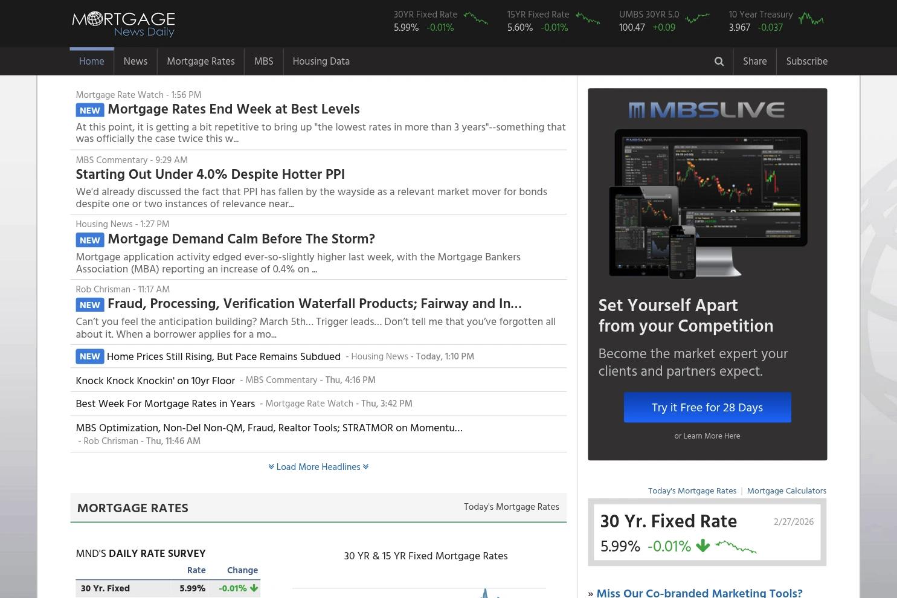Open Today's Mortgage Rates link above rate widget
This screenshot has width=897, height=598.
tap(692, 490)
